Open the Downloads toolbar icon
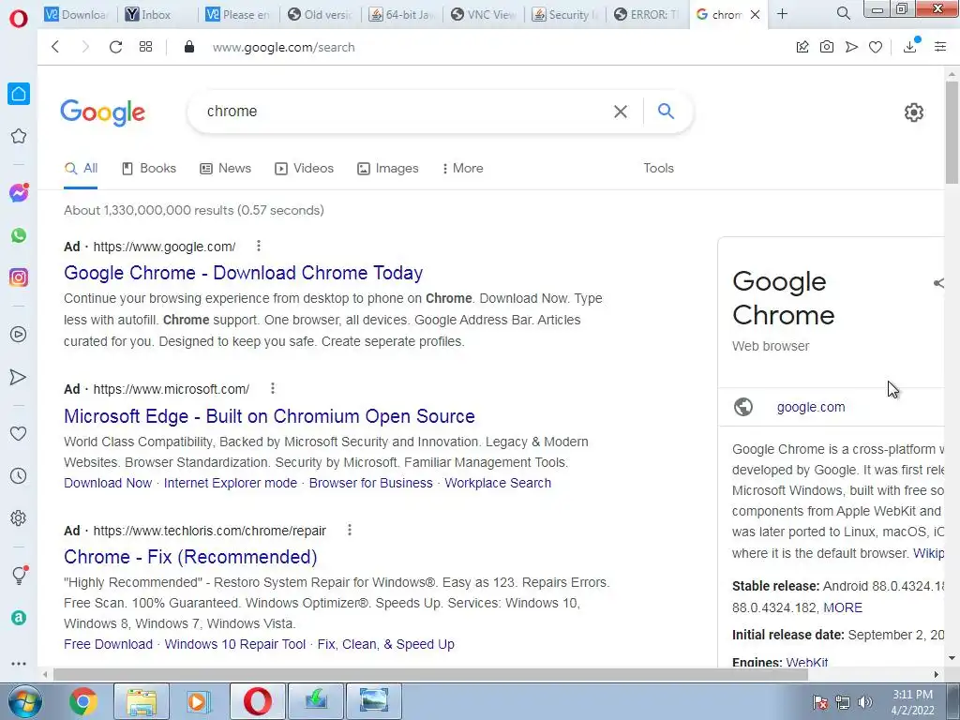 (x=910, y=46)
